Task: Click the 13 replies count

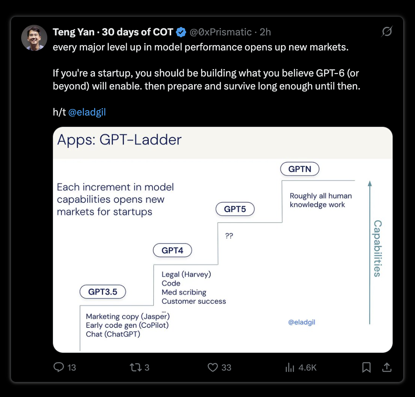Action: coord(71,367)
